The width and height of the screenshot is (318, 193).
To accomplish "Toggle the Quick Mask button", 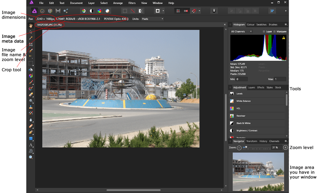I will [158, 11].
